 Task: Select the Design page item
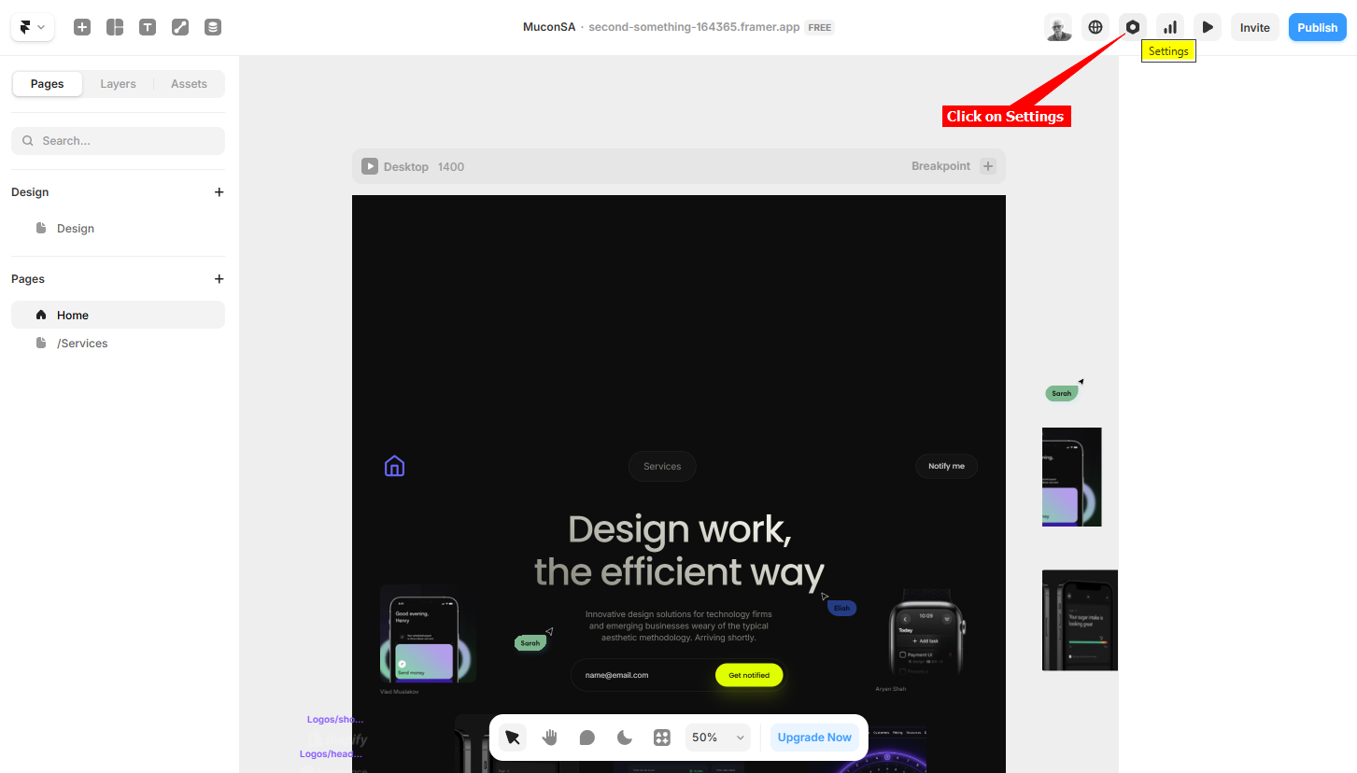pos(118,229)
